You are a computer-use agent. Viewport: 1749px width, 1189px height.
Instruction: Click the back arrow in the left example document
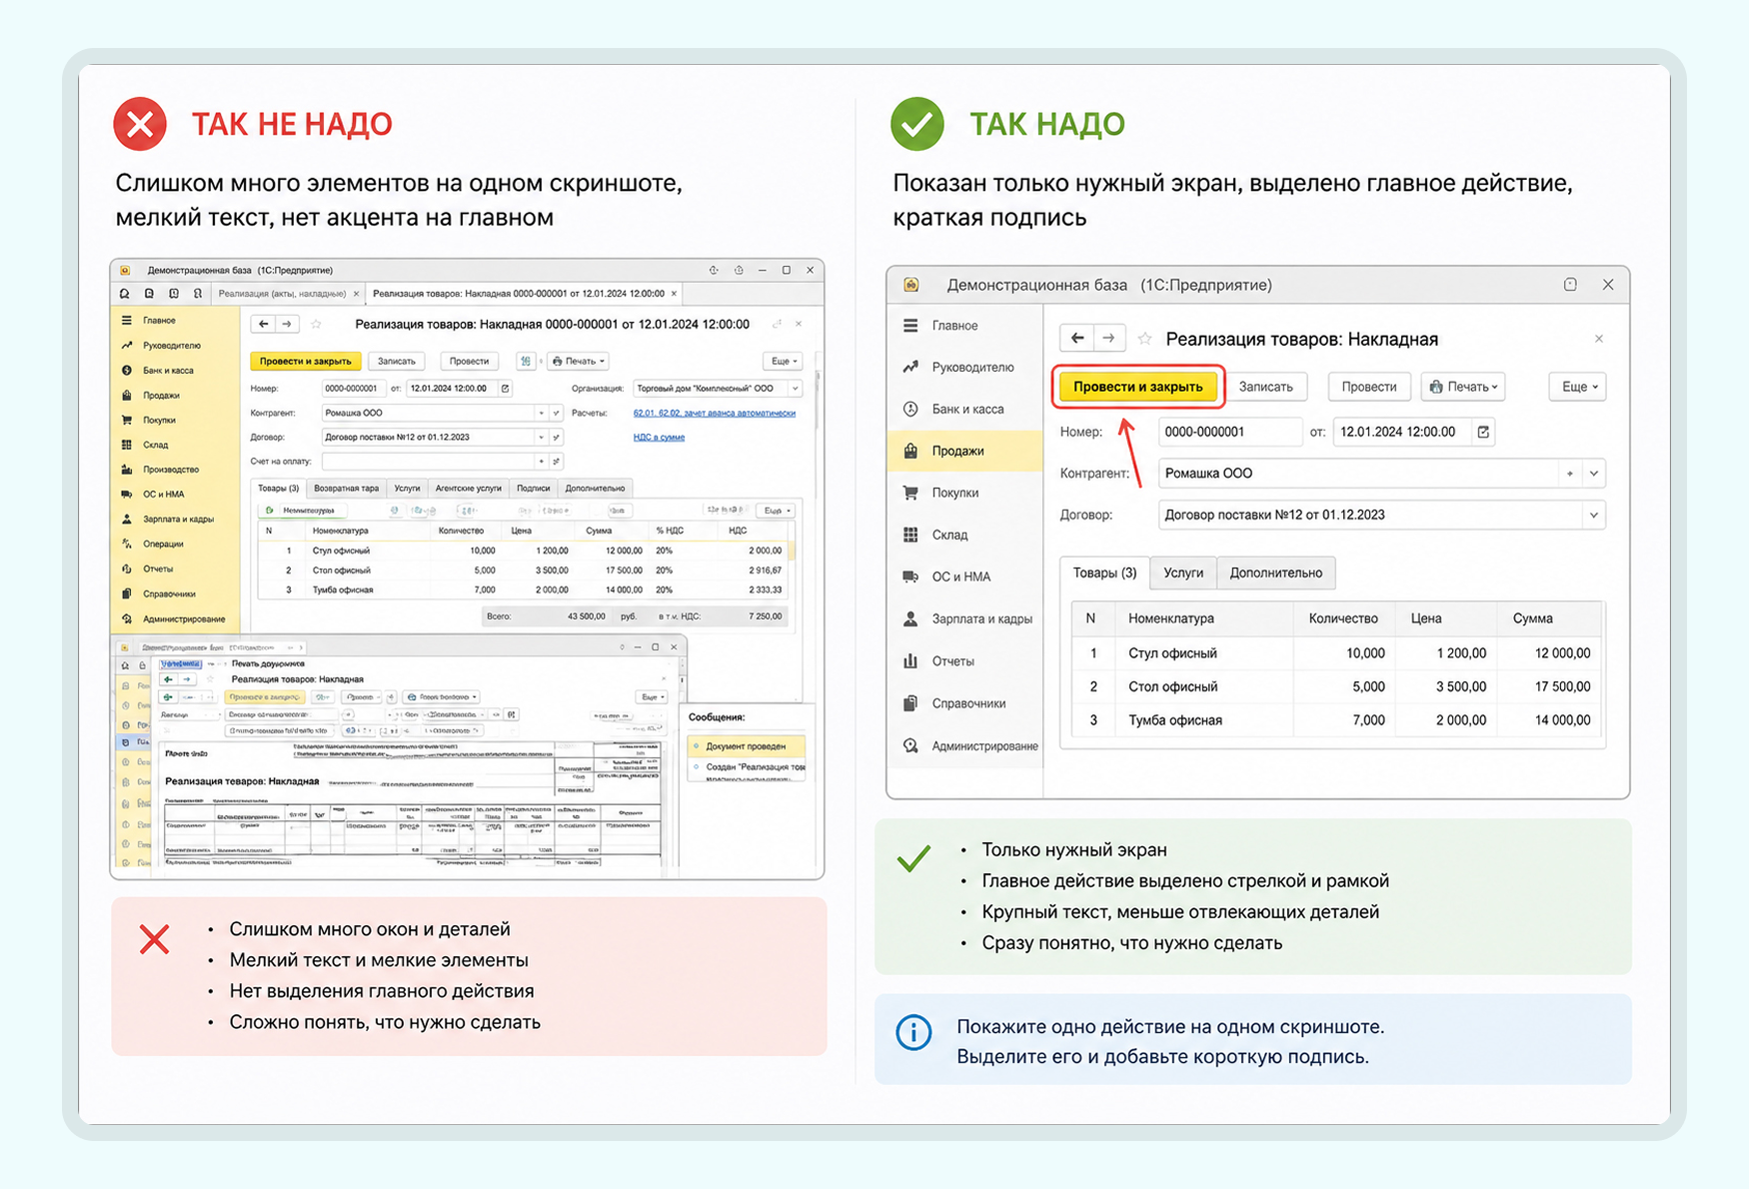pyautogui.click(x=263, y=324)
